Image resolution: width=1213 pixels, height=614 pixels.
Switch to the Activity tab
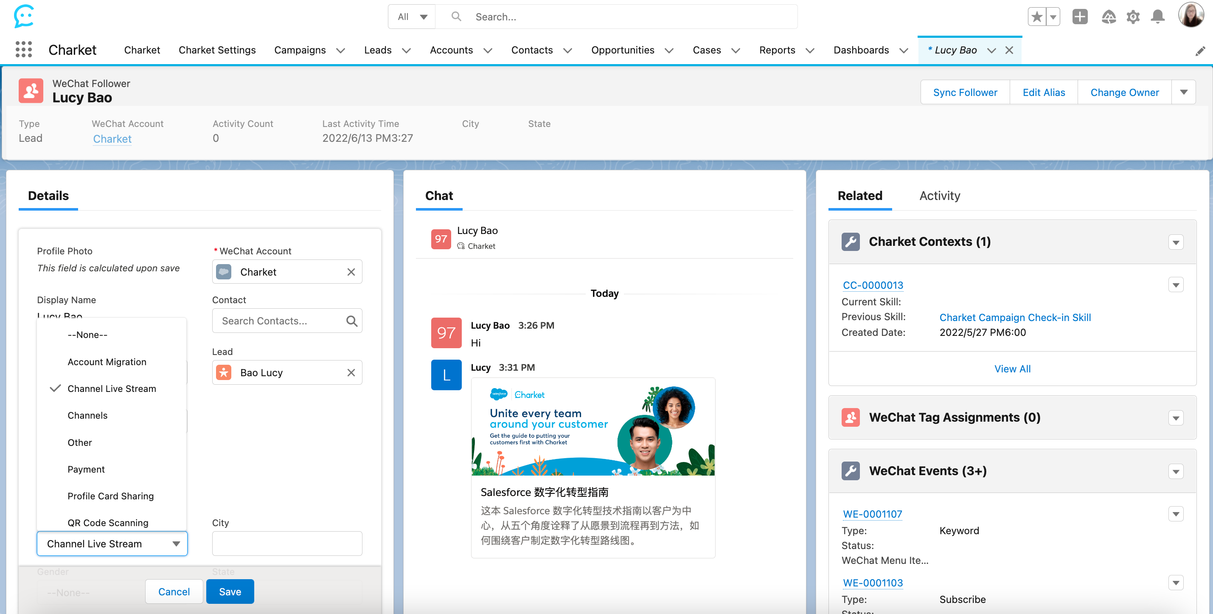(x=939, y=196)
